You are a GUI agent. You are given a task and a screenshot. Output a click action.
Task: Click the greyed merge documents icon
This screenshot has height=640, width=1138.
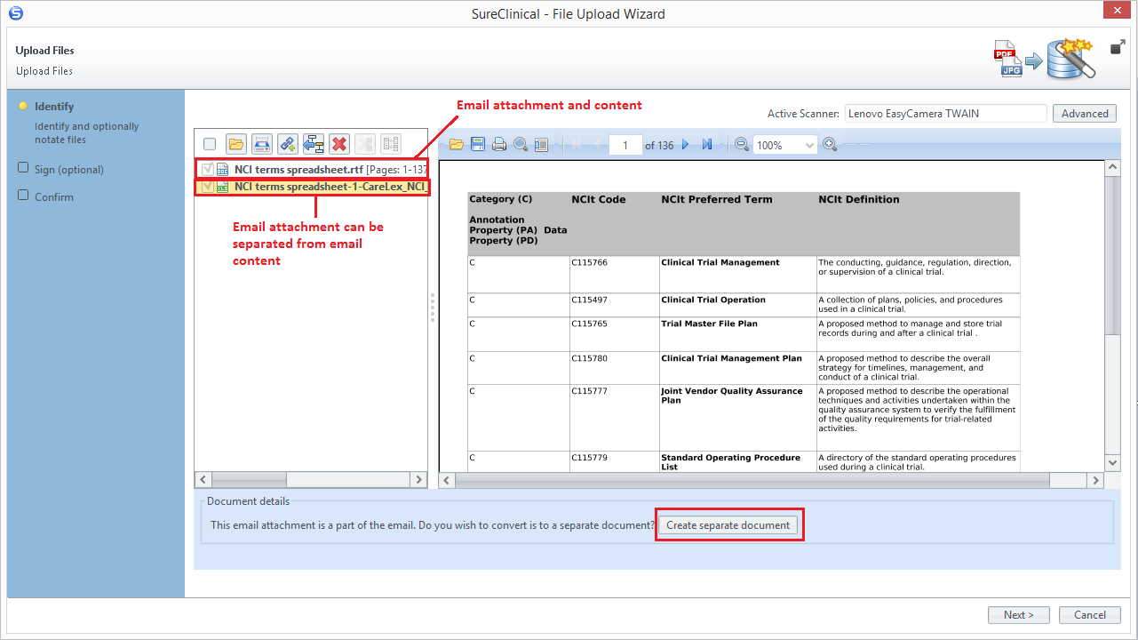pyautogui.click(x=391, y=144)
